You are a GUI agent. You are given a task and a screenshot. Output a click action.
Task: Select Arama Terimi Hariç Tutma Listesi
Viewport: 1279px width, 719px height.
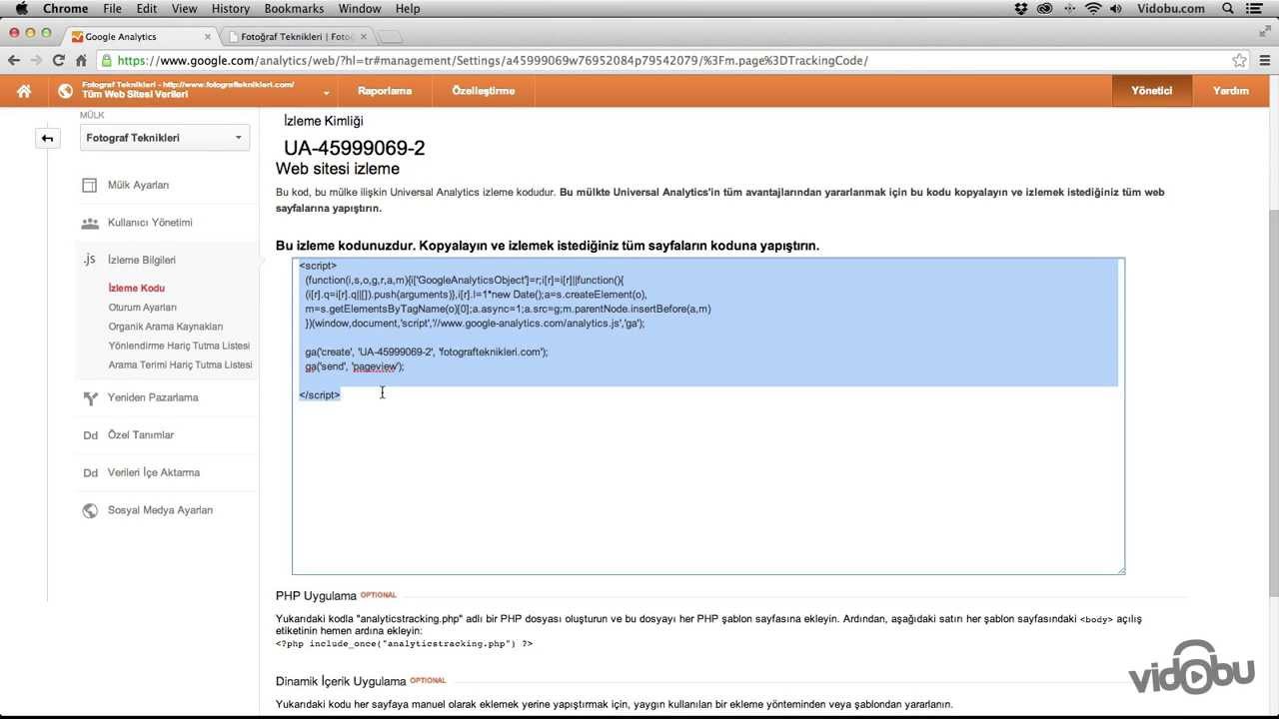[x=180, y=364]
